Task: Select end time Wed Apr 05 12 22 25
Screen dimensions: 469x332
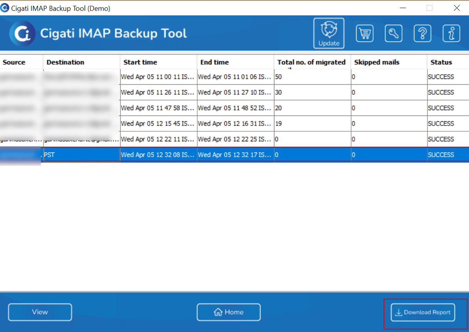Action: pyautogui.click(x=235, y=139)
